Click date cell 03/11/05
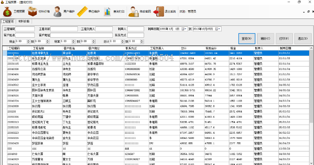Image resolution: width=314 pixels, height=165 pixels. pyautogui.click(x=293, y=58)
